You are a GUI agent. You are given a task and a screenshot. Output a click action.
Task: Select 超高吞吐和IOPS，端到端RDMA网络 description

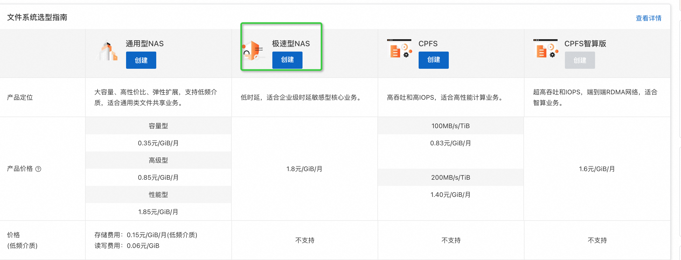pyautogui.click(x=595, y=97)
